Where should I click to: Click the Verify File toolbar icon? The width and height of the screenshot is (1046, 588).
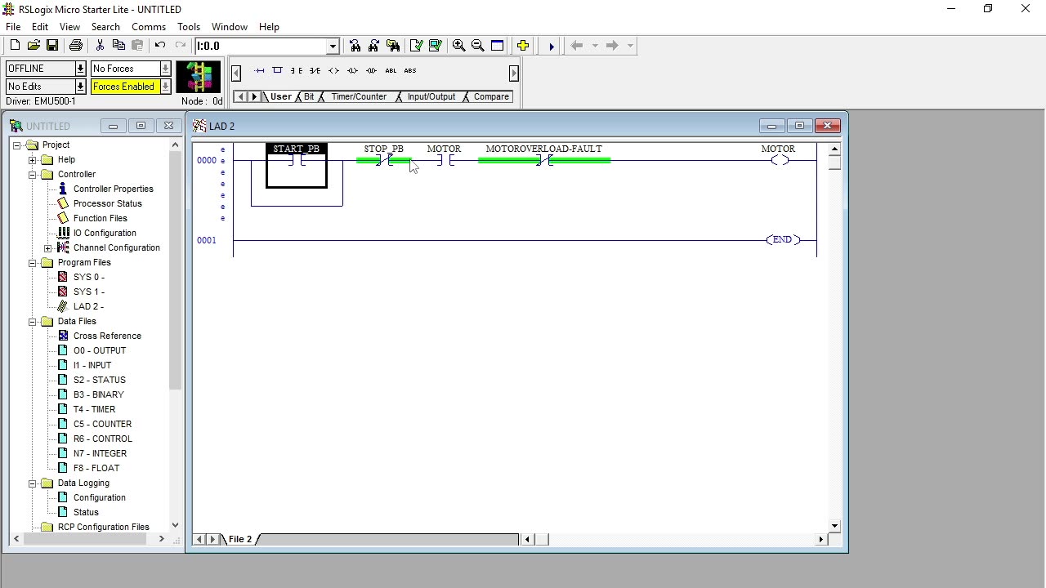point(416,45)
